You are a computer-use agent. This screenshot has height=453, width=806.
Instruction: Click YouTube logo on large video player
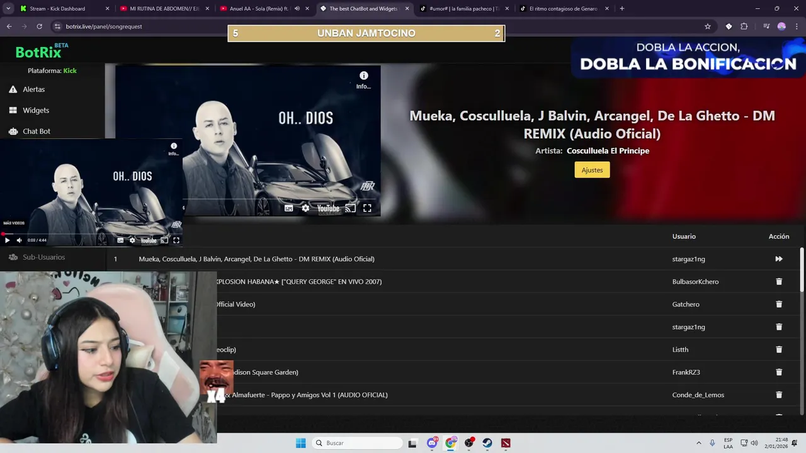tap(328, 208)
